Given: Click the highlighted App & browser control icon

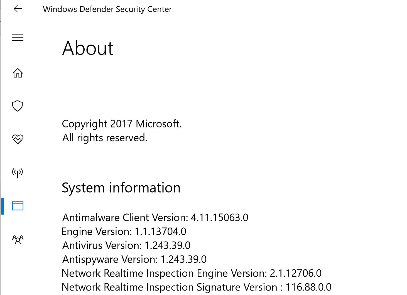Looking at the screenshot, I should coord(18,206).
